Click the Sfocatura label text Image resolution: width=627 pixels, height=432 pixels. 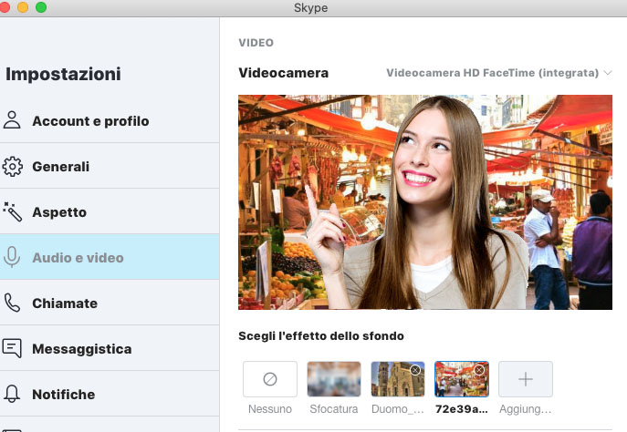click(x=334, y=409)
